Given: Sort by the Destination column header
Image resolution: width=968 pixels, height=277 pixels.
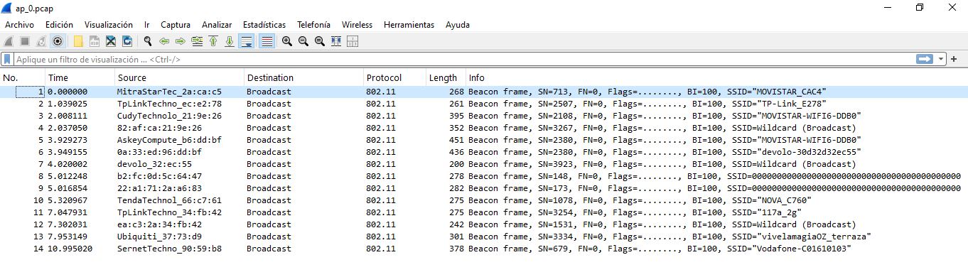Looking at the screenshot, I should click(303, 78).
